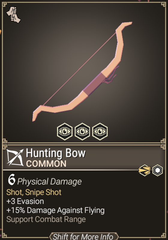This screenshot has width=168, height=240.
Task: Click the +3 Evasion stat line
Action: [25, 201]
